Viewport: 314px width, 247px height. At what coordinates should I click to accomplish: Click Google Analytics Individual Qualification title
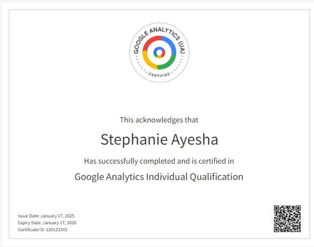(159, 177)
